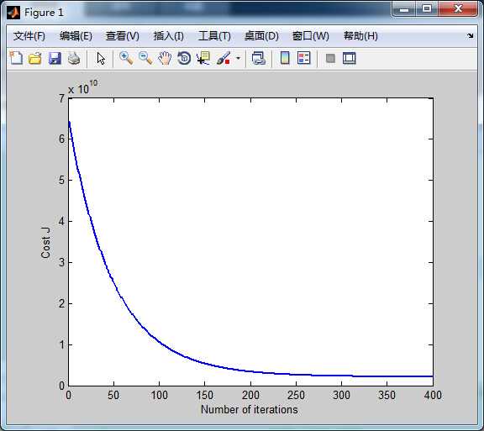Open the 文件(F) menu
This screenshot has height=431, width=484.
(x=29, y=36)
